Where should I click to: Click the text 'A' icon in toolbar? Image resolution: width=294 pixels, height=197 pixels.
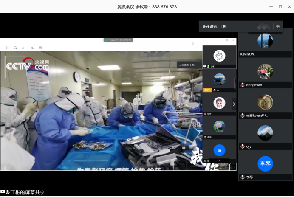tap(23, 48)
